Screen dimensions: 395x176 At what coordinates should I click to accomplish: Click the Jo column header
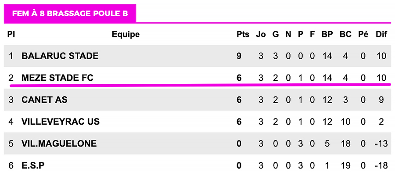click(x=261, y=34)
